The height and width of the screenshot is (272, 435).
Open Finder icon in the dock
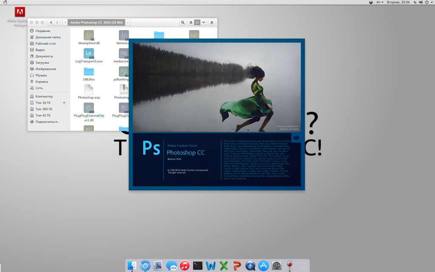[x=132, y=266]
